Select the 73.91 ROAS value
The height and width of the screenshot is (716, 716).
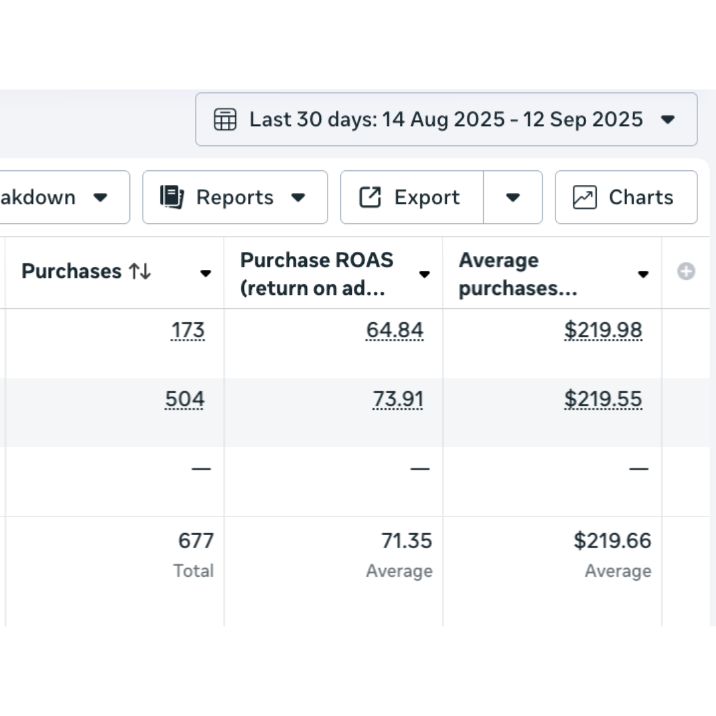coord(398,399)
